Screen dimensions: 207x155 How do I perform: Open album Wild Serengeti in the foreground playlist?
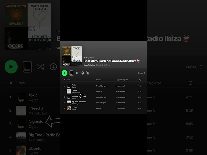coord(101,103)
